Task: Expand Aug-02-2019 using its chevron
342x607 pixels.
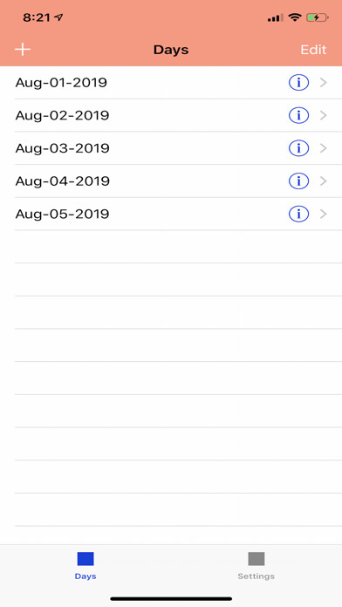Action: [x=324, y=115]
